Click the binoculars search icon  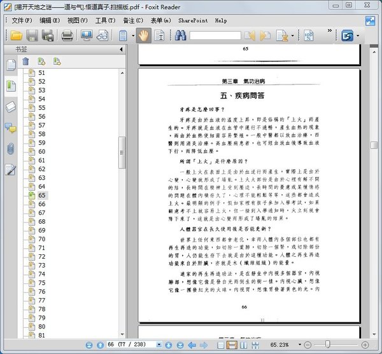point(180,36)
